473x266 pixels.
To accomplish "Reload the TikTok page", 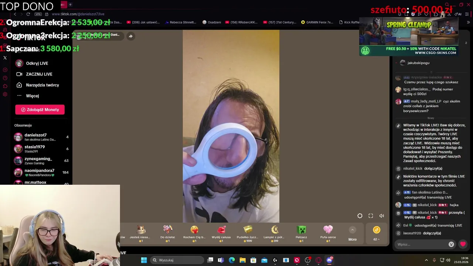I will (28, 14).
